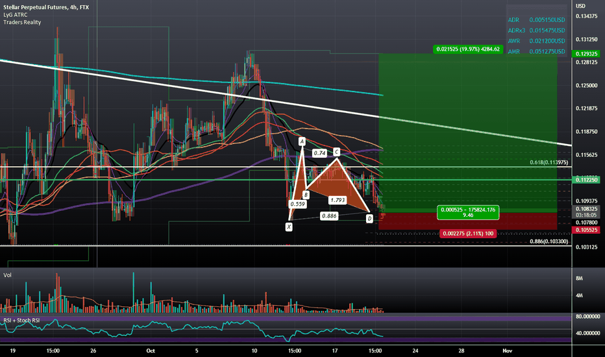This screenshot has width=605, height=357.
Task: Click the 0.559 ratio label on pattern
Action: (297, 204)
